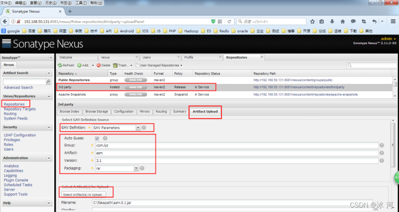The width and height of the screenshot is (399, 212).
Task: Switch to the Browse Storage tab
Action: pyautogui.click(x=97, y=112)
